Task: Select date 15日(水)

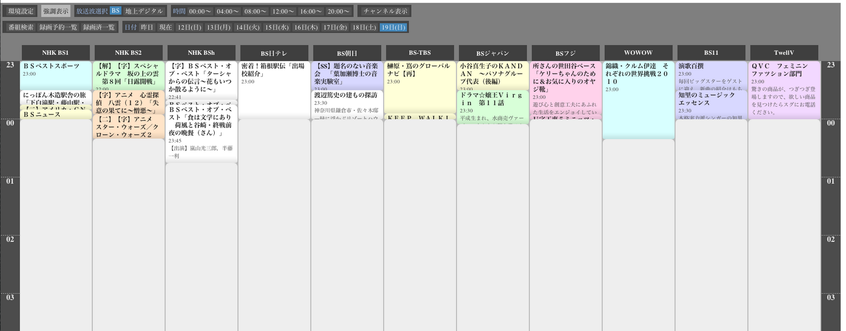Action: click(x=277, y=27)
